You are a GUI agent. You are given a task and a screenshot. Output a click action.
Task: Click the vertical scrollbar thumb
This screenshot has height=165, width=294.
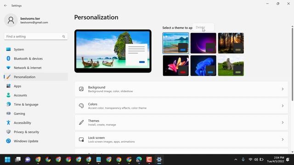[292, 65]
